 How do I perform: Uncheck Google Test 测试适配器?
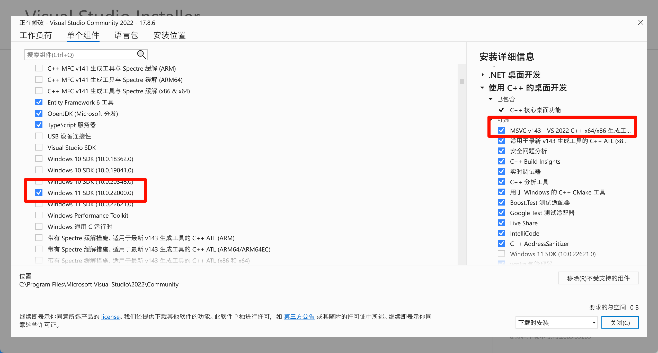pyautogui.click(x=501, y=213)
